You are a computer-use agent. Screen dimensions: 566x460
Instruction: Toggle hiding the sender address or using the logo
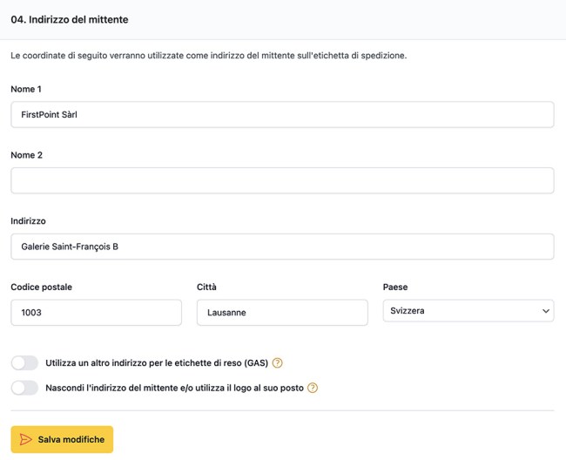click(24, 388)
